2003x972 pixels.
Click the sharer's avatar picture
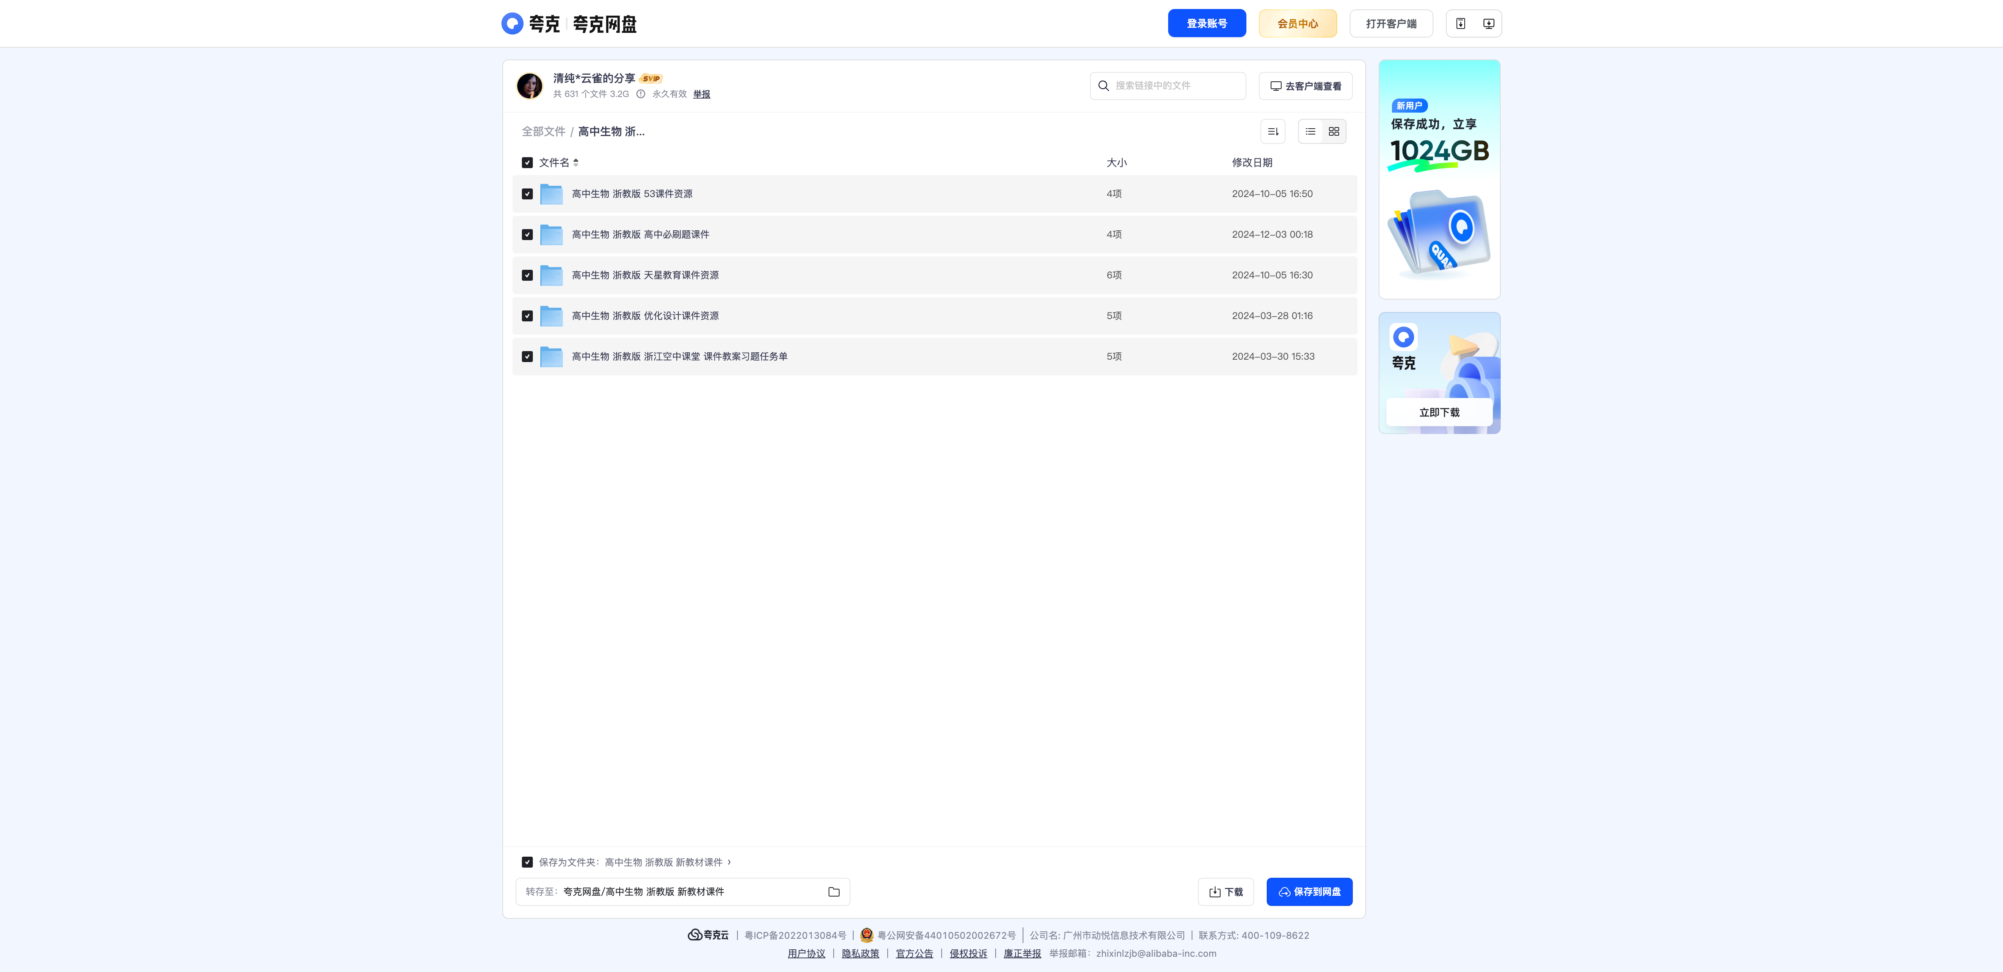530,86
